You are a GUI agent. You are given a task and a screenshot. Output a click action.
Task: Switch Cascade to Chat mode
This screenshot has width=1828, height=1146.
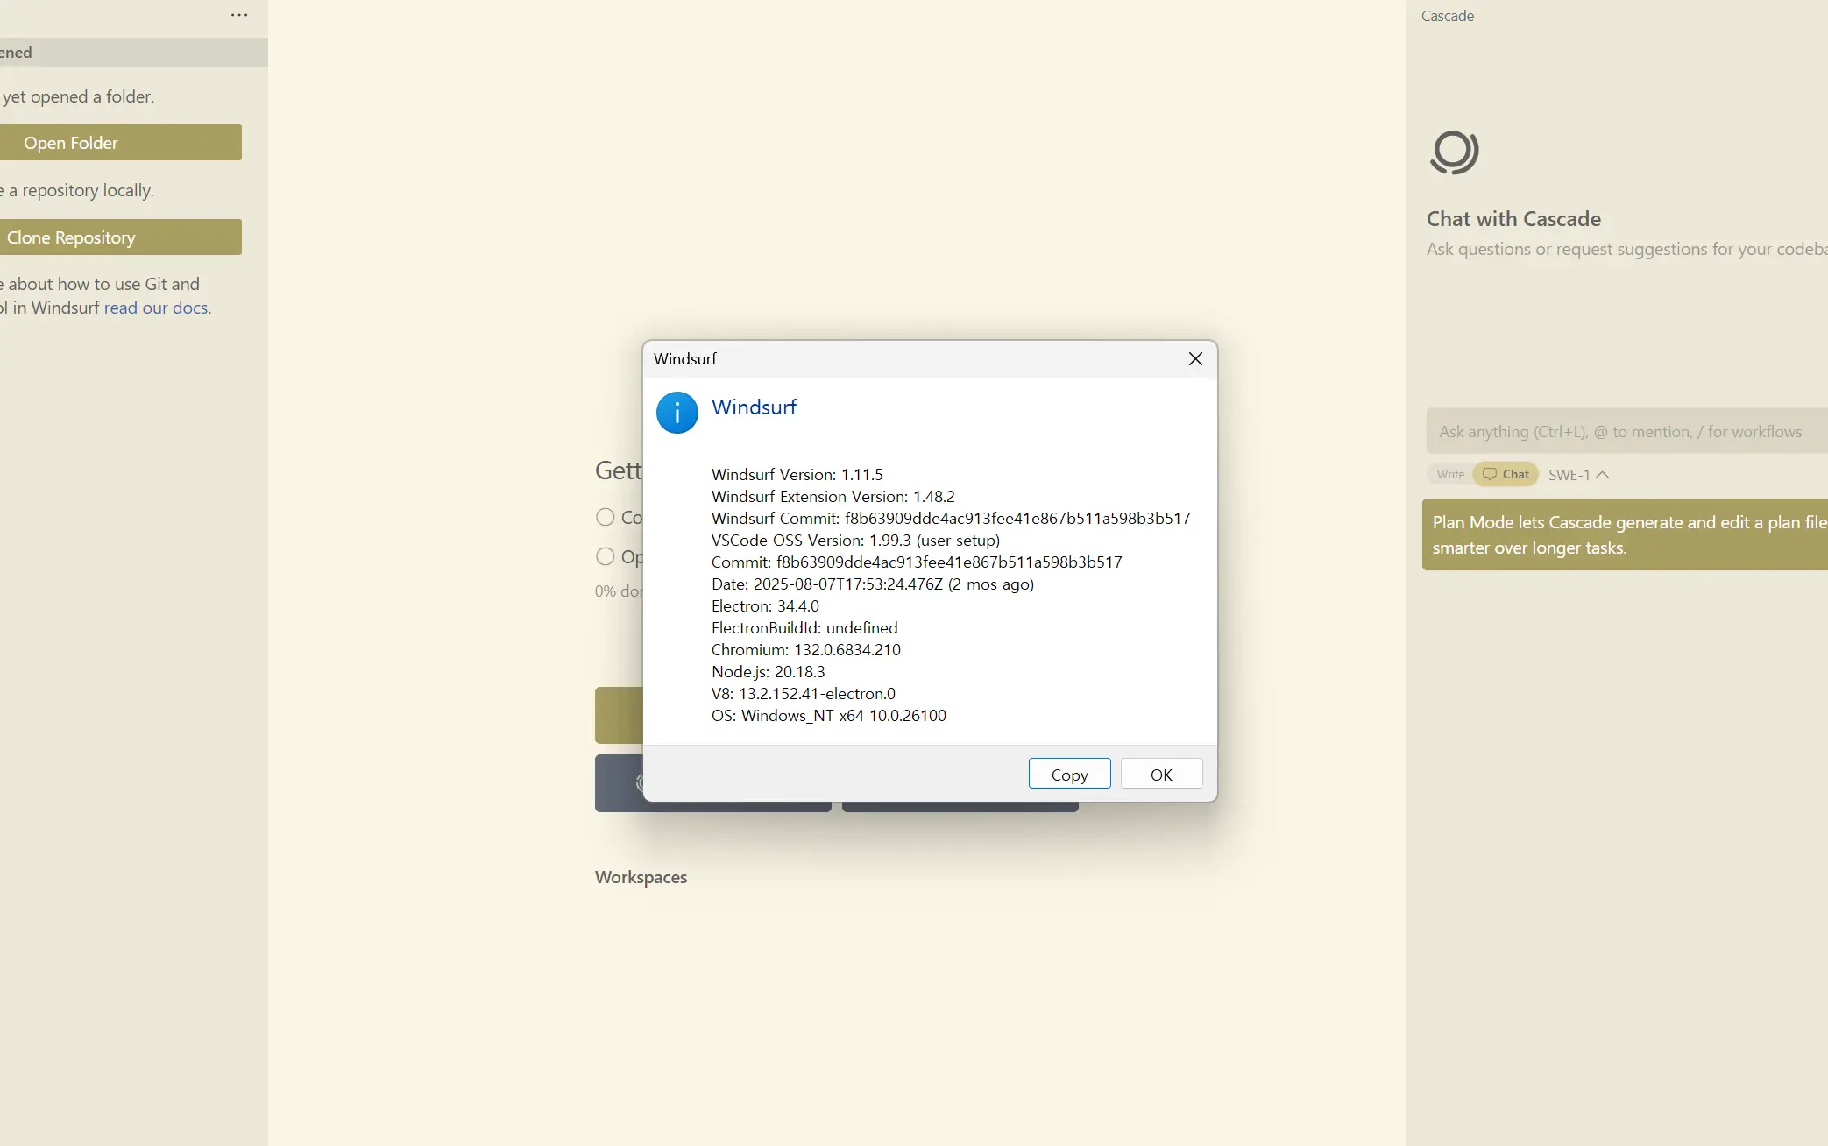(1514, 474)
